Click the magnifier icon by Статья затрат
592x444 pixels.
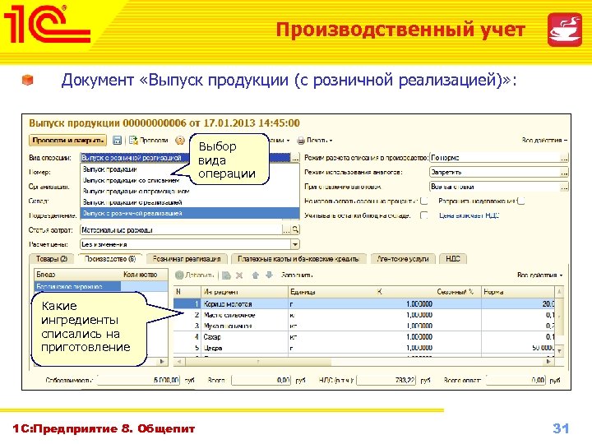[295, 229]
